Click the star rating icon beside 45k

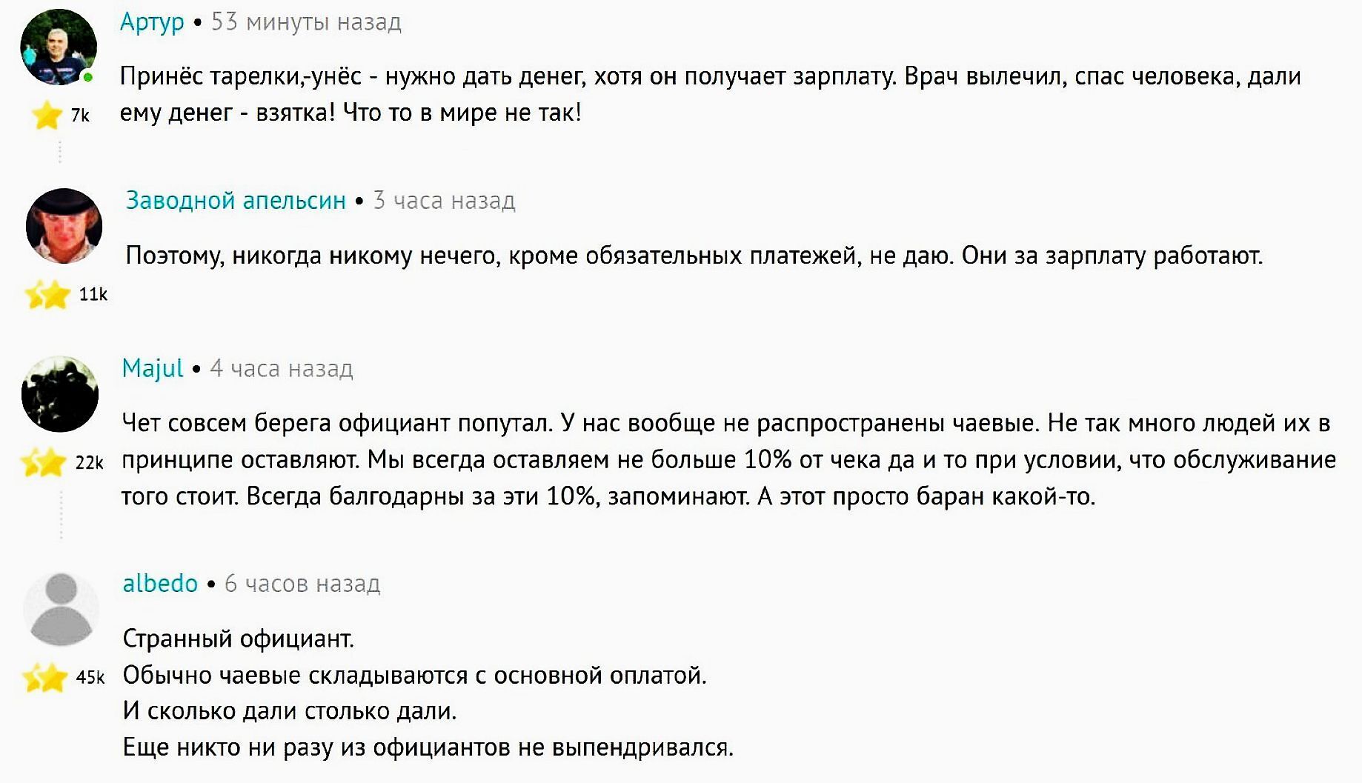[x=45, y=677]
